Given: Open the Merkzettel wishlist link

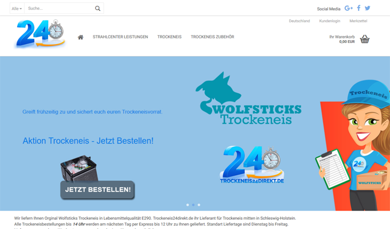Looking at the screenshot, I should click(358, 21).
